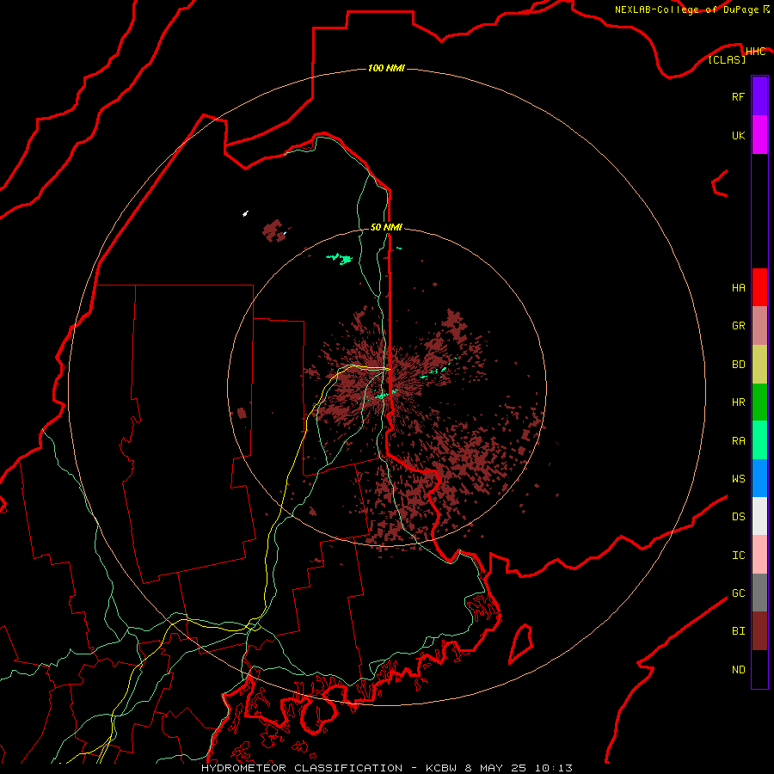Click the BD yellow legend swatch
The width and height of the screenshot is (774, 774).
click(759, 365)
